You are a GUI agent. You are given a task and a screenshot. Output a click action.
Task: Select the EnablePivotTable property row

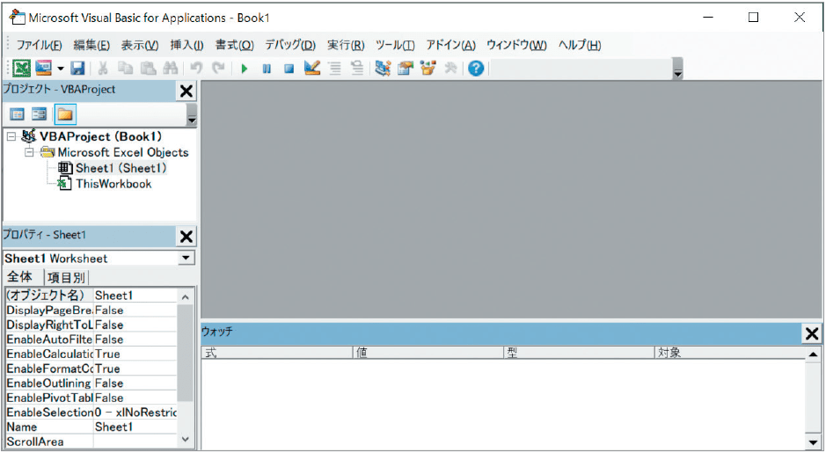coord(91,398)
